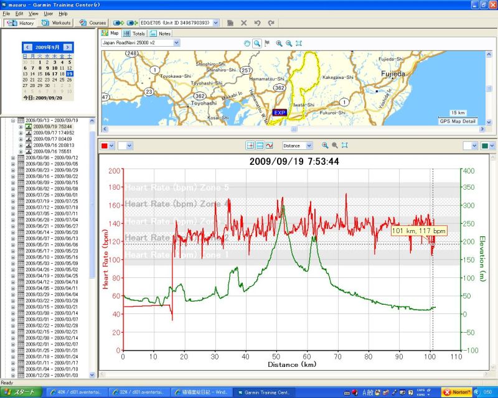Toggle vertical gridlines on the graph
This screenshot has height=398, width=498.
pyautogui.click(x=250, y=146)
